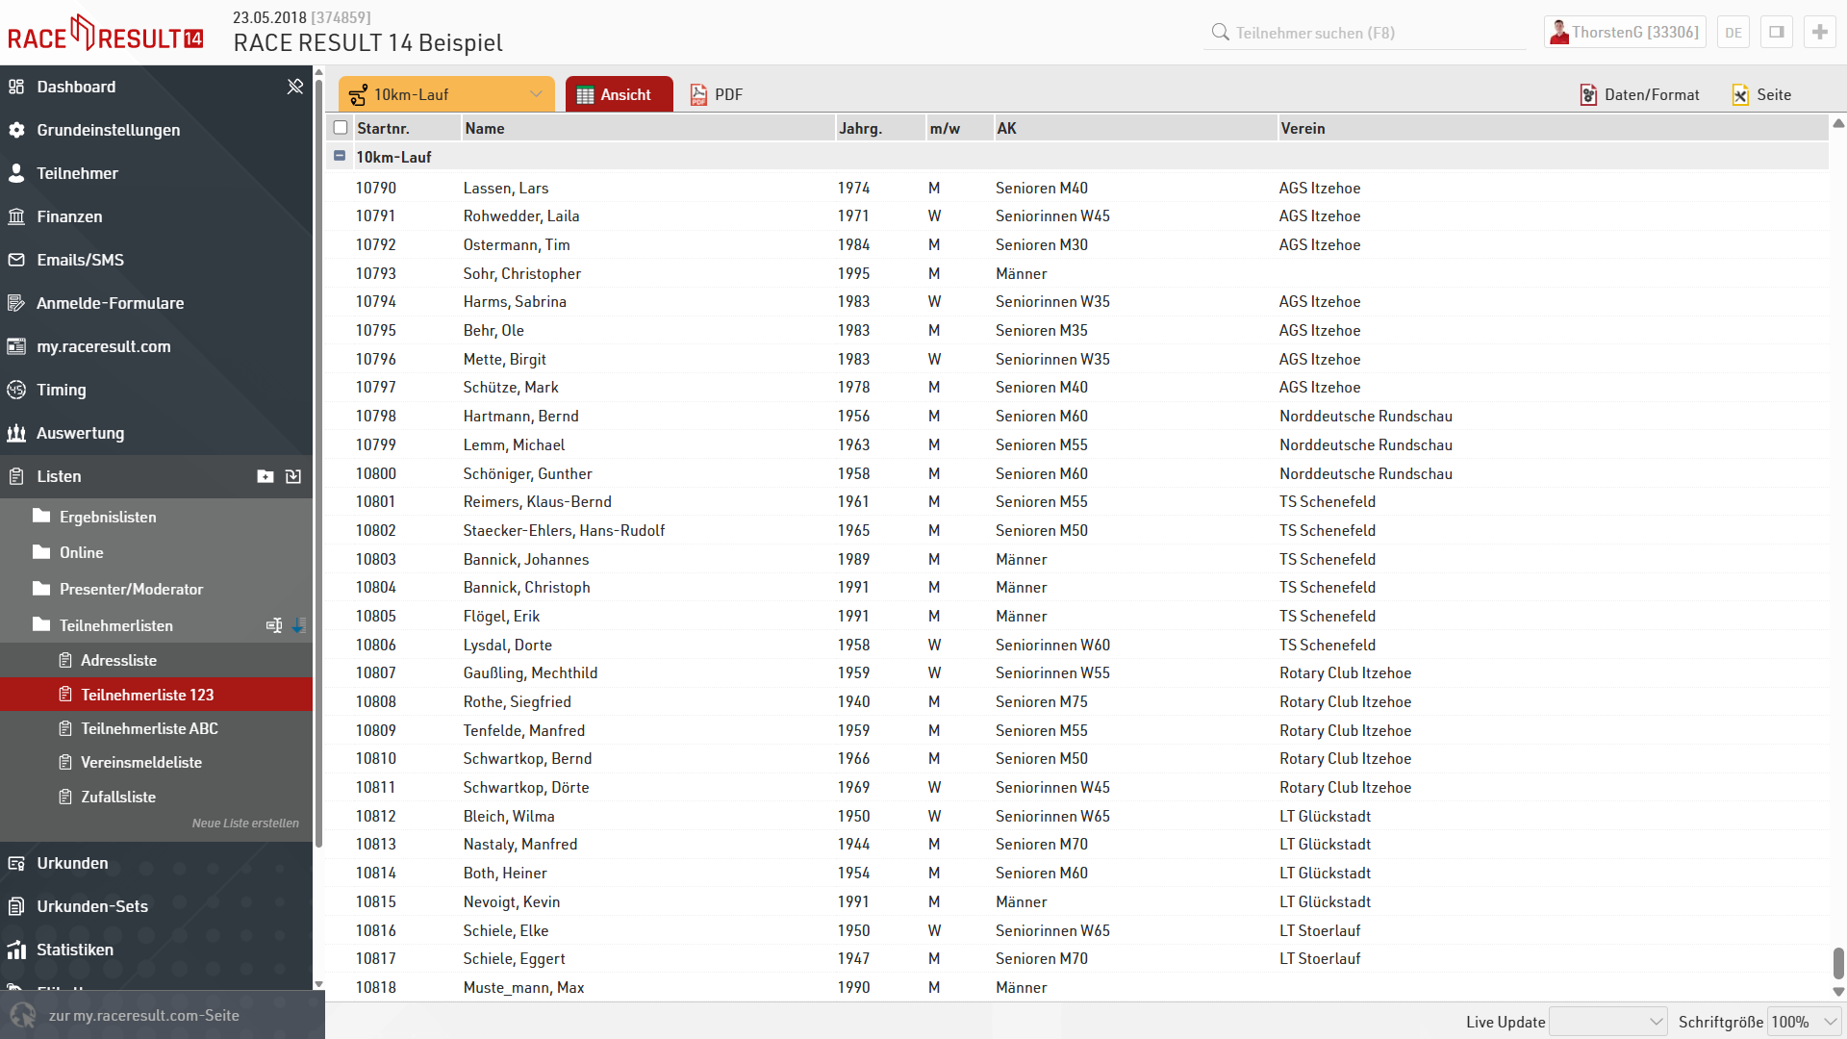Click the plus icon at top right

coord(1819,32)
